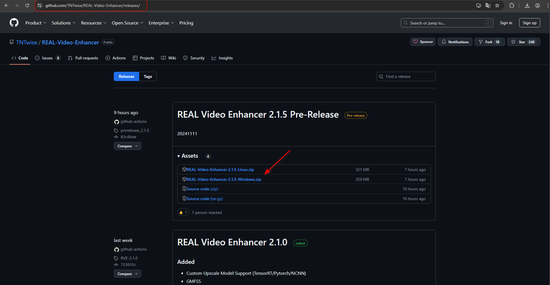
Task: Open commit 83c6bae link
Action: [x=129, y=137]
